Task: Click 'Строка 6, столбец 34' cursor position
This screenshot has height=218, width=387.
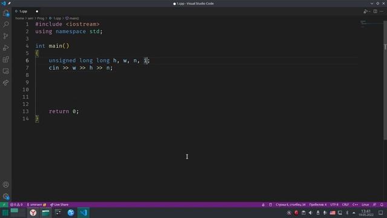Action: tap(290, 205)
